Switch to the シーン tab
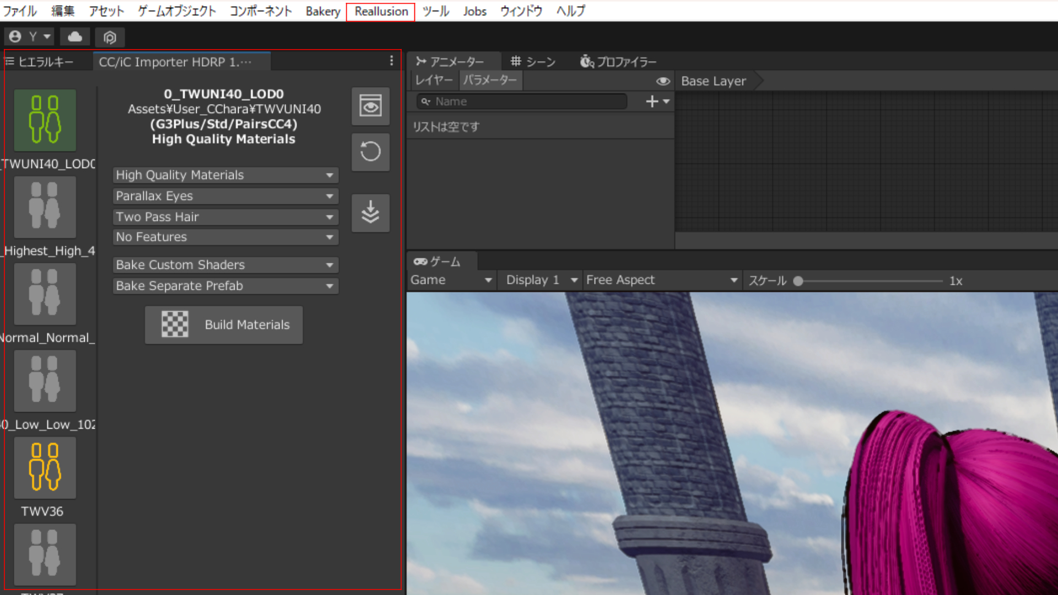 533,61
